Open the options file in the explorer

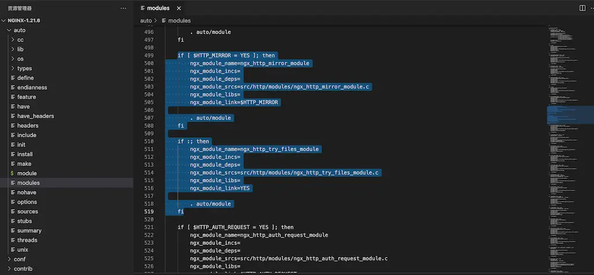tap(27, 202)
